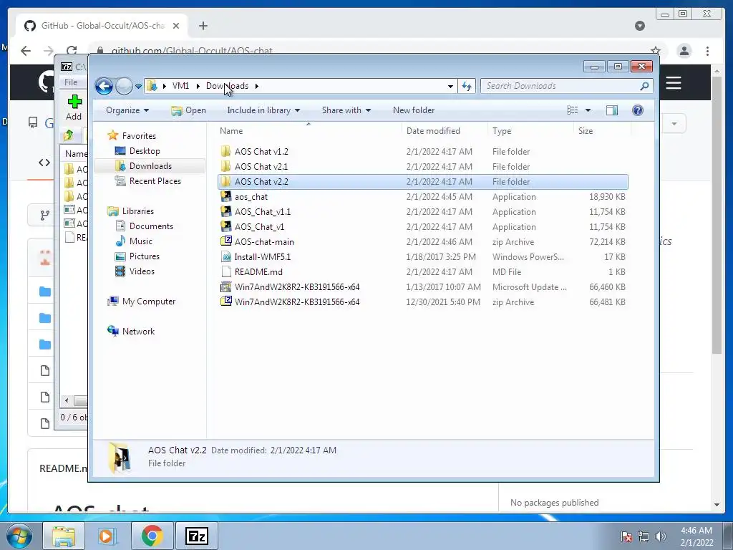Screen dimensions: 733x550
Task: Select the Install-WMF5.1 PowerShell script icon
Action: (225, 257)
